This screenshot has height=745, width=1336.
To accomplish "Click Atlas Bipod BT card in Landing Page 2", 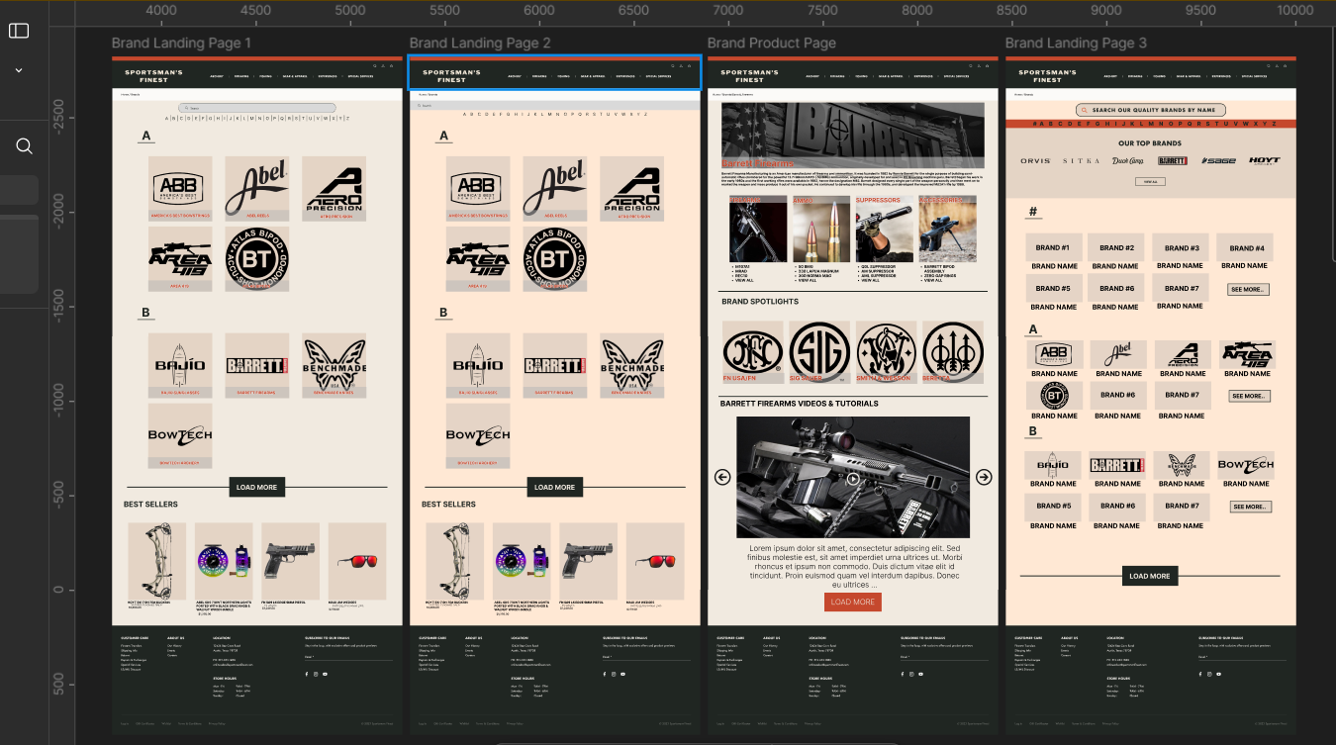I will [555, 258].
